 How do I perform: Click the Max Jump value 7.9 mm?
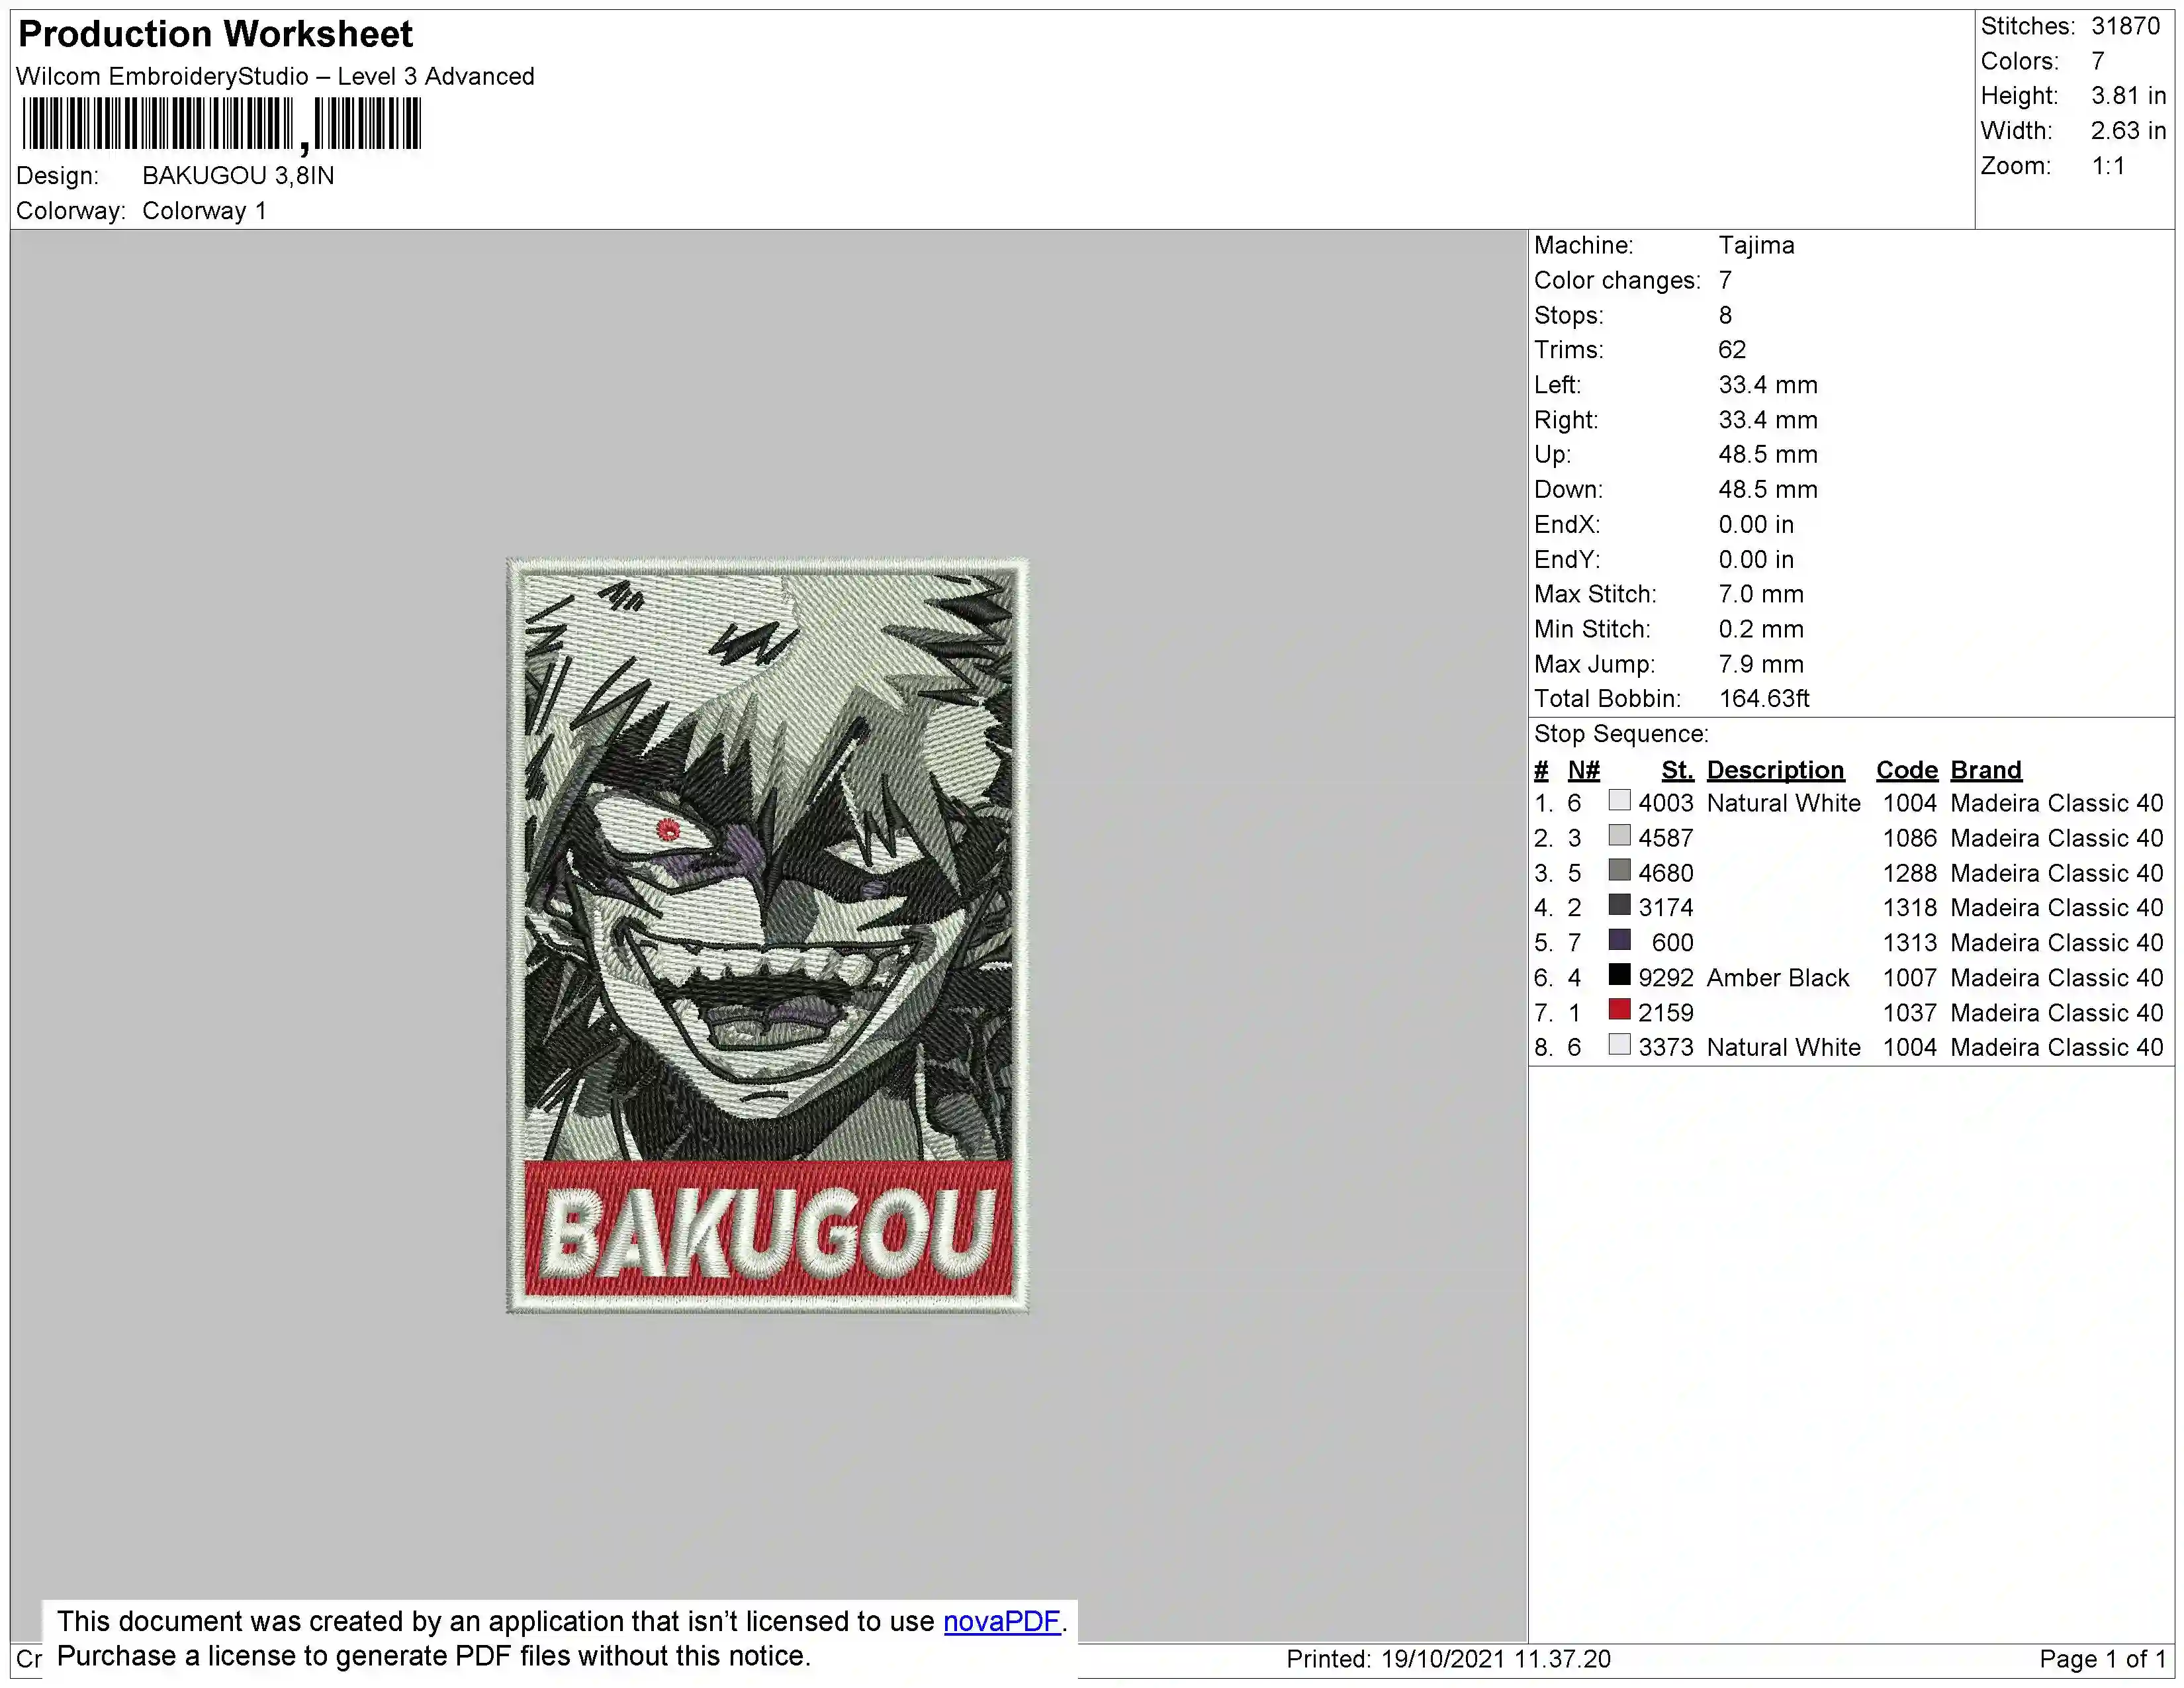1761,664
